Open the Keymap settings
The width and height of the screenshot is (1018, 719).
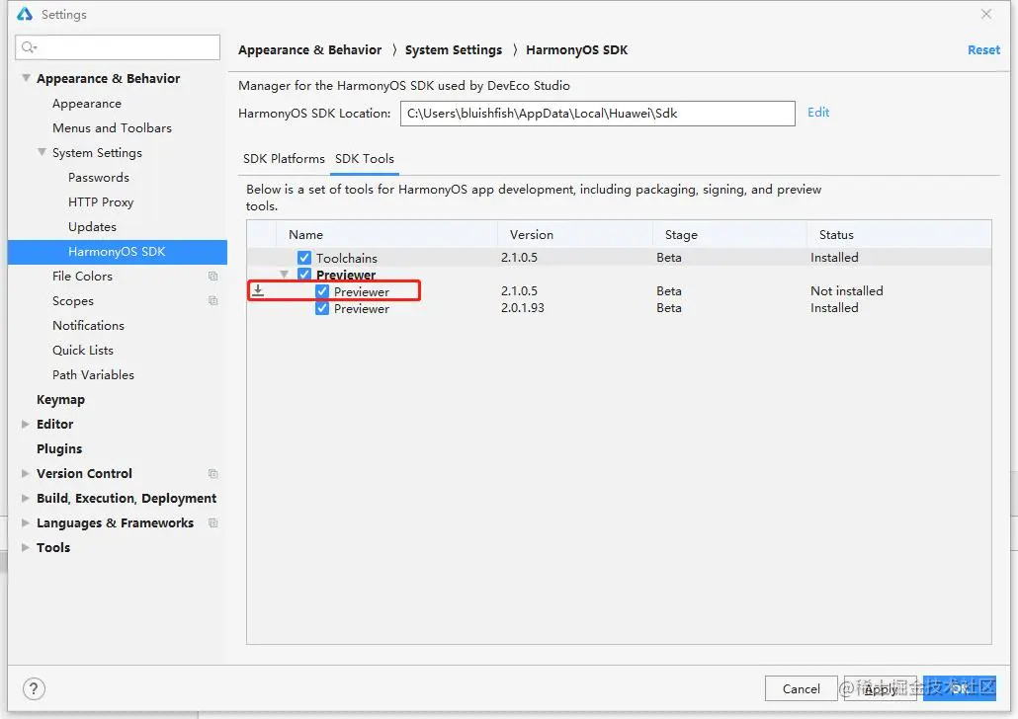pyautogui.click(x=60, y=399)
